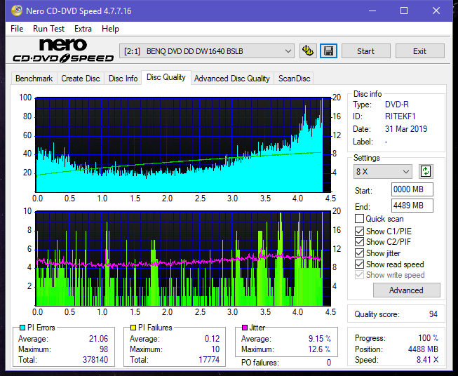Disable the Show jitter checkbox

click(359, 253)
